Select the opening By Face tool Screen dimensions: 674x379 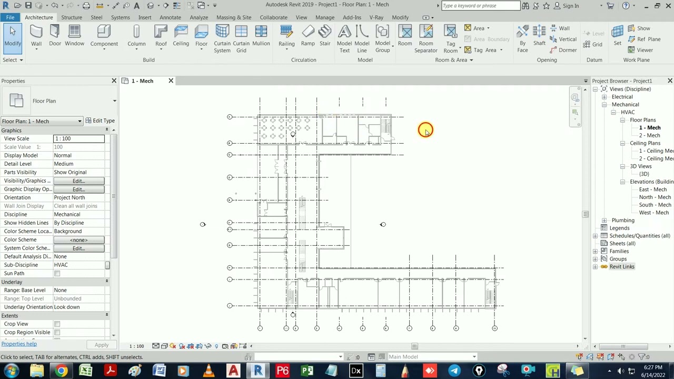click(522, 39)
